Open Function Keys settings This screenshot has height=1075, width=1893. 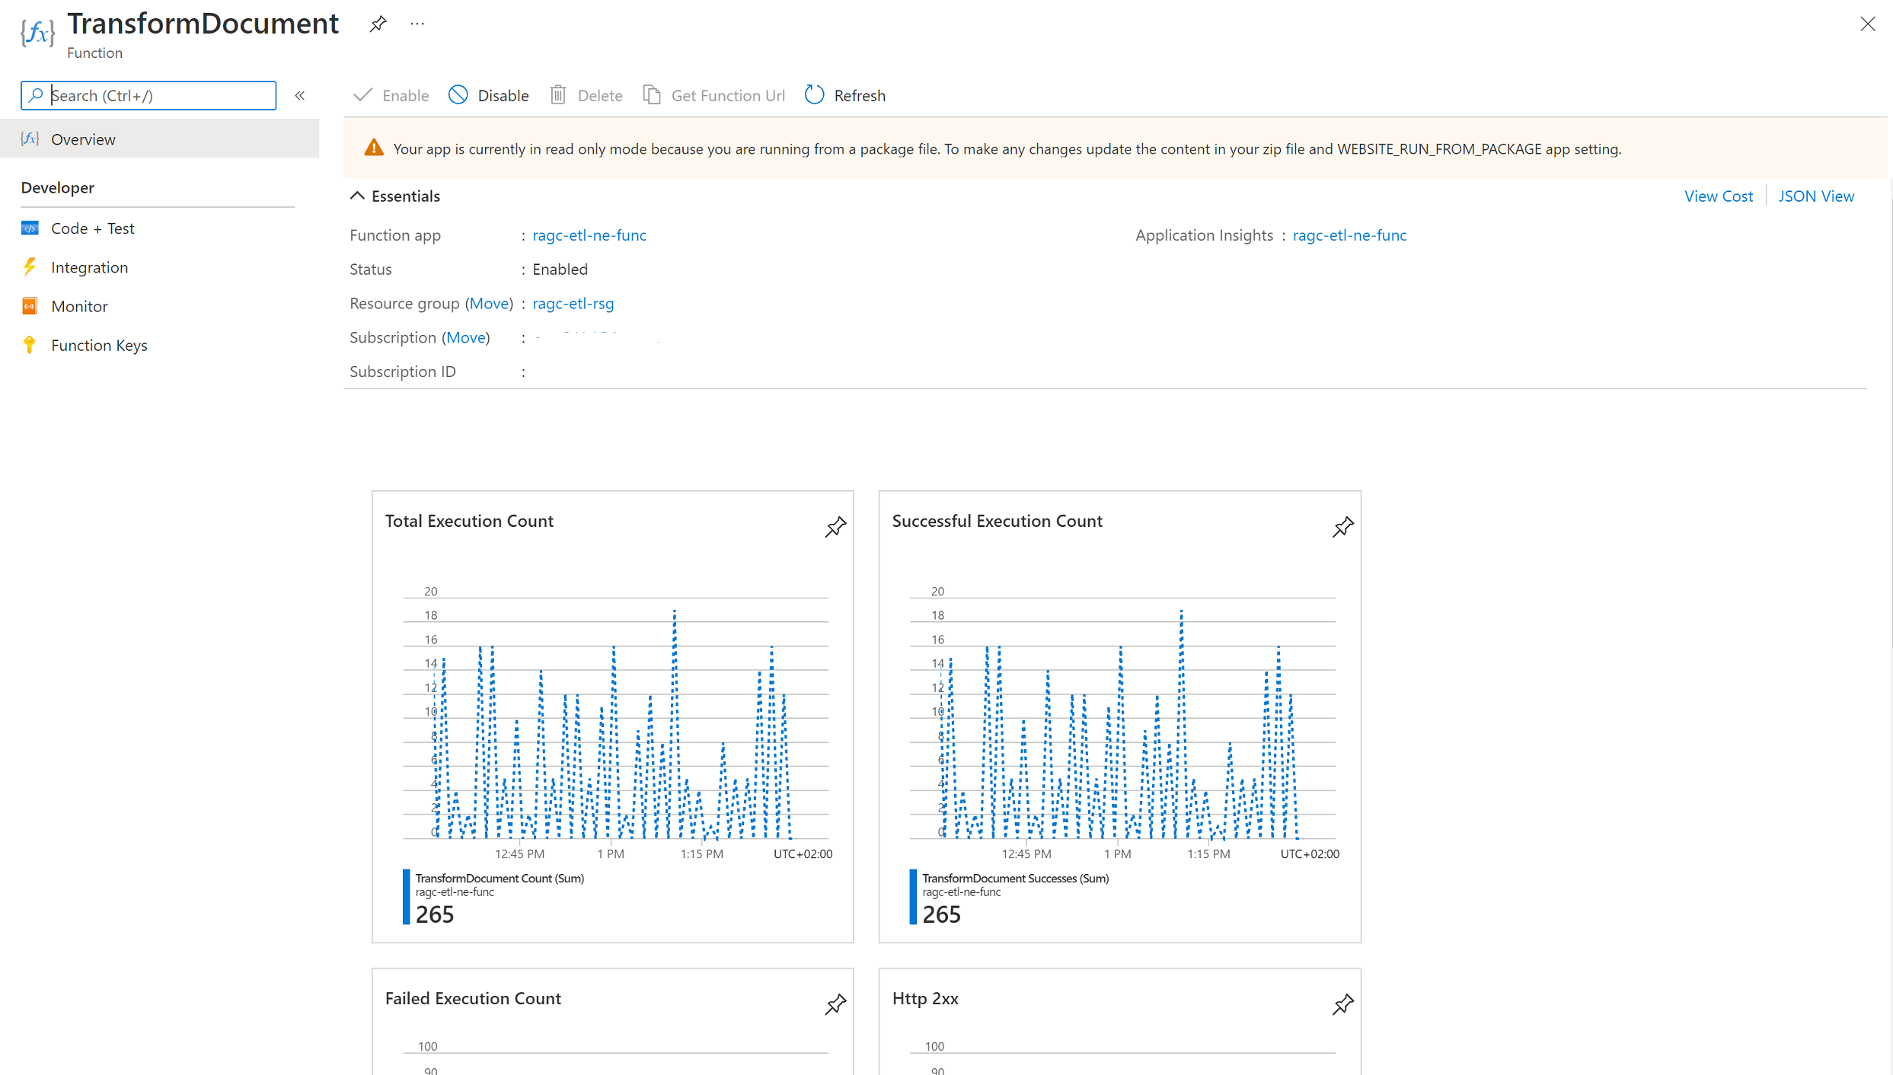[x=99, y=345]
